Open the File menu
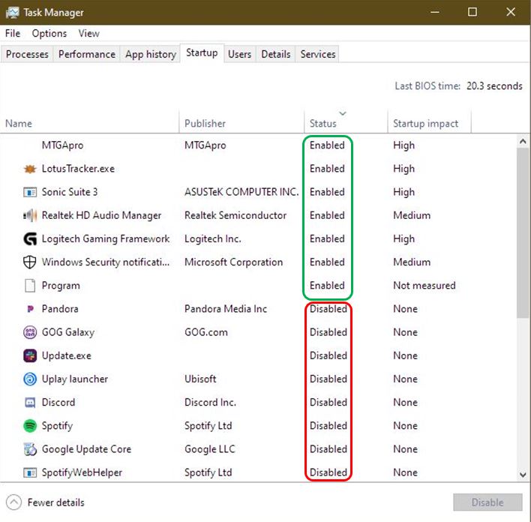Screen dimensions: 531x522 tap(13, 33)
